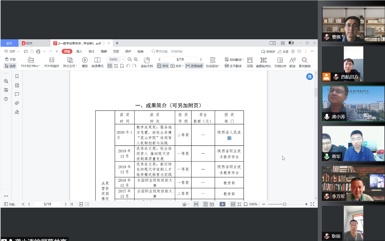385x241 pixels.
Task: Open the bookmark panel in sidebar
Action: click(17, 76)
